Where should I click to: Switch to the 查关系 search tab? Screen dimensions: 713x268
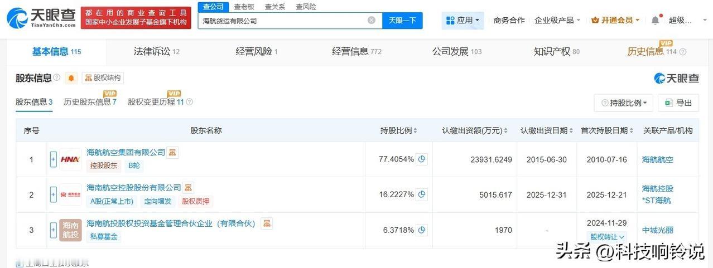pos(274,7)
